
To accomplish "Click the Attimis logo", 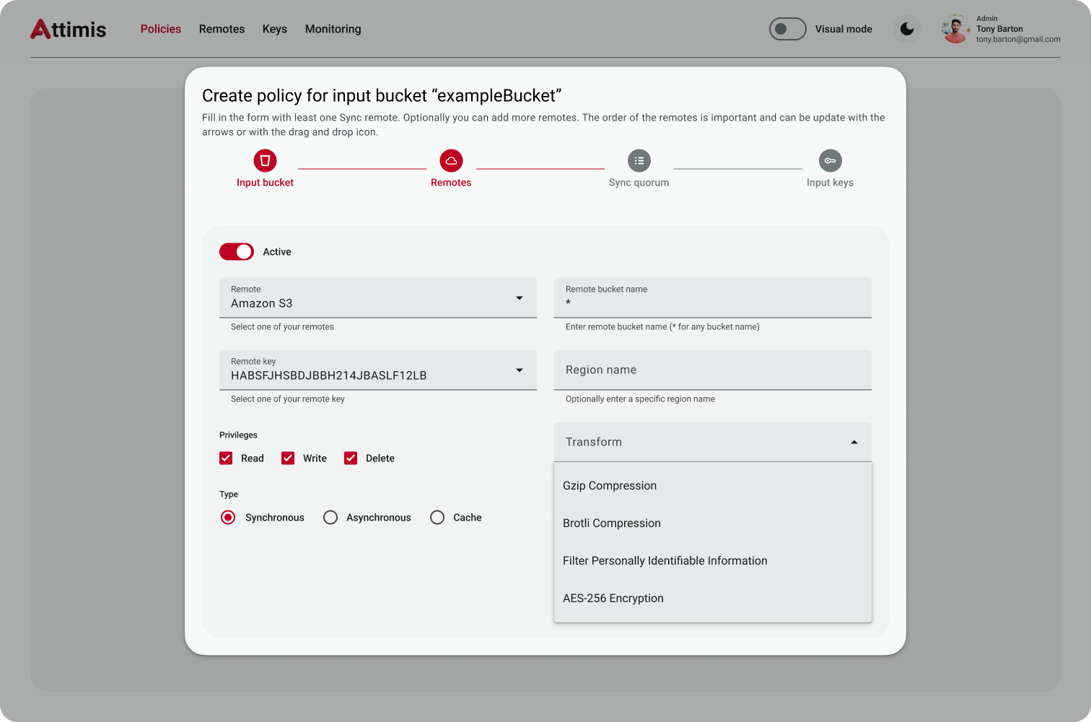I will [x=69, y=30].
